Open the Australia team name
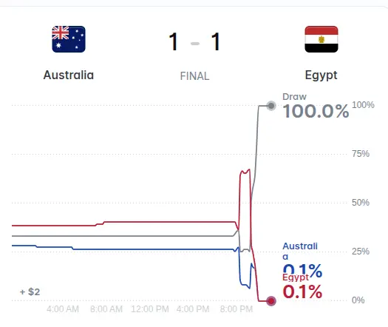Viewport: 388px width, 327px height. coord(69,75)
